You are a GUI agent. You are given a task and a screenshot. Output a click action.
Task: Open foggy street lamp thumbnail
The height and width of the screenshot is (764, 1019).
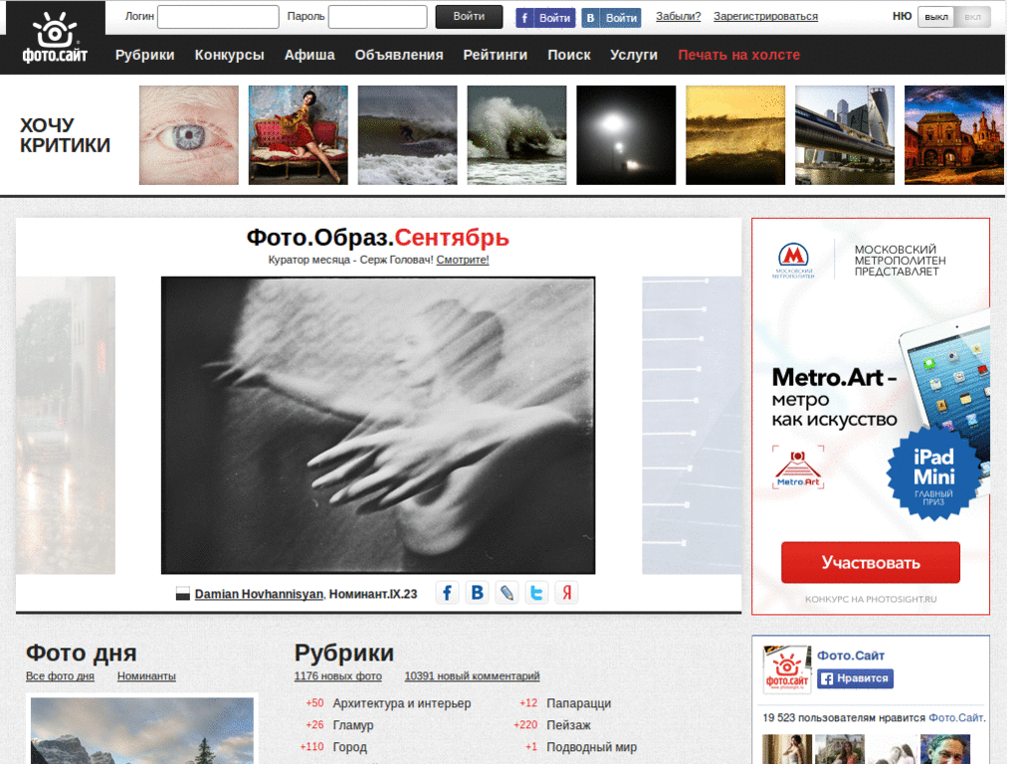(x=626, y=135)
